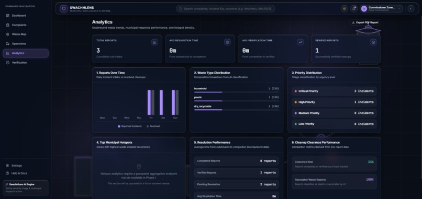Click the plastic progress bar

click(x=236, y=101)
